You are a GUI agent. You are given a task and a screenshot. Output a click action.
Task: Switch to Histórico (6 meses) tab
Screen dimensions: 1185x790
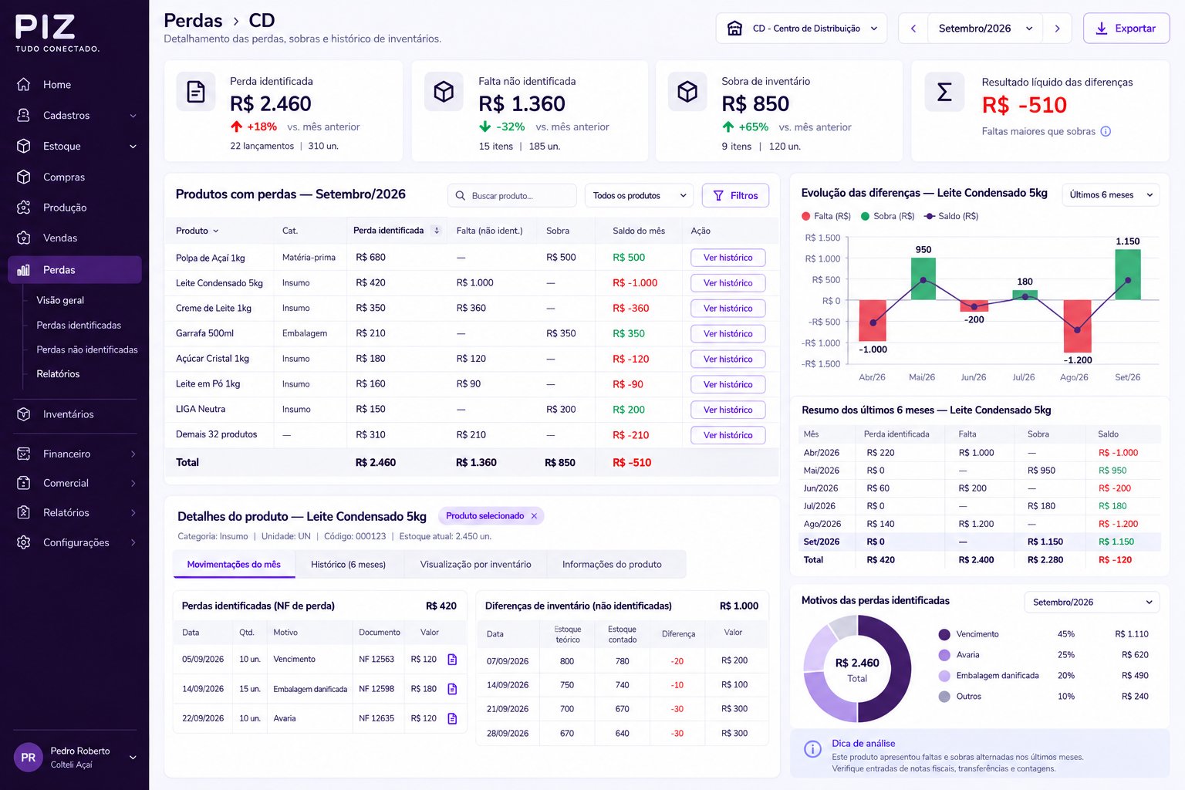(x=348, y=565)
